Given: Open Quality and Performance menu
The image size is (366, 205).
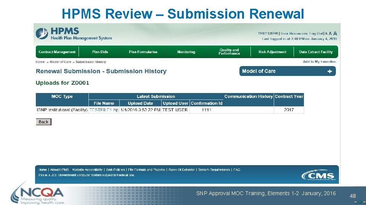Looking at the screenshot, I should pos(229,52).
